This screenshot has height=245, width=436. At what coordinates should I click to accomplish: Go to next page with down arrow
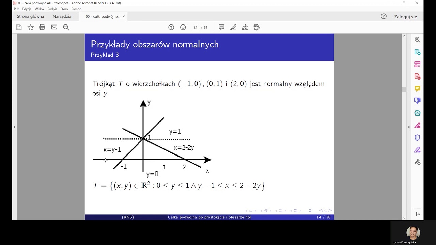183,27
